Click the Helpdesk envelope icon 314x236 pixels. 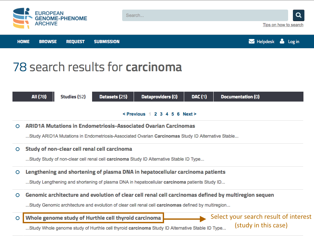(252, 41)
